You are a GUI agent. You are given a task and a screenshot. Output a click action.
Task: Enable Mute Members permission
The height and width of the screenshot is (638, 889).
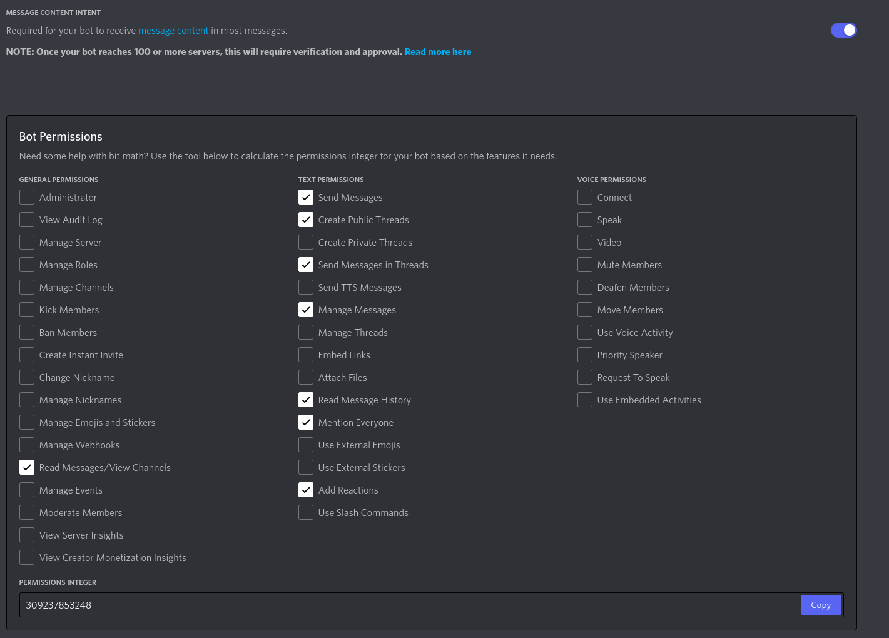coord(585,265)
